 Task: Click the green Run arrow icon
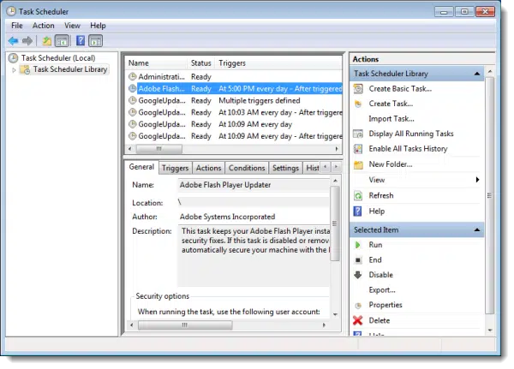[x=358, y=245]
